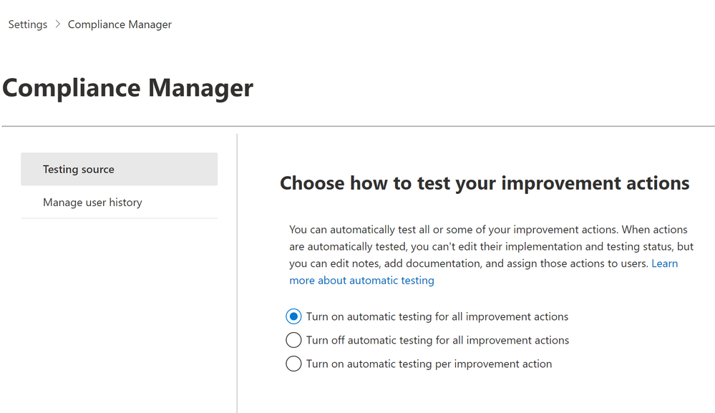Open the Compliance Manager breadcrumb item
This screenshot has width=715, height=413.
[120, 24]
